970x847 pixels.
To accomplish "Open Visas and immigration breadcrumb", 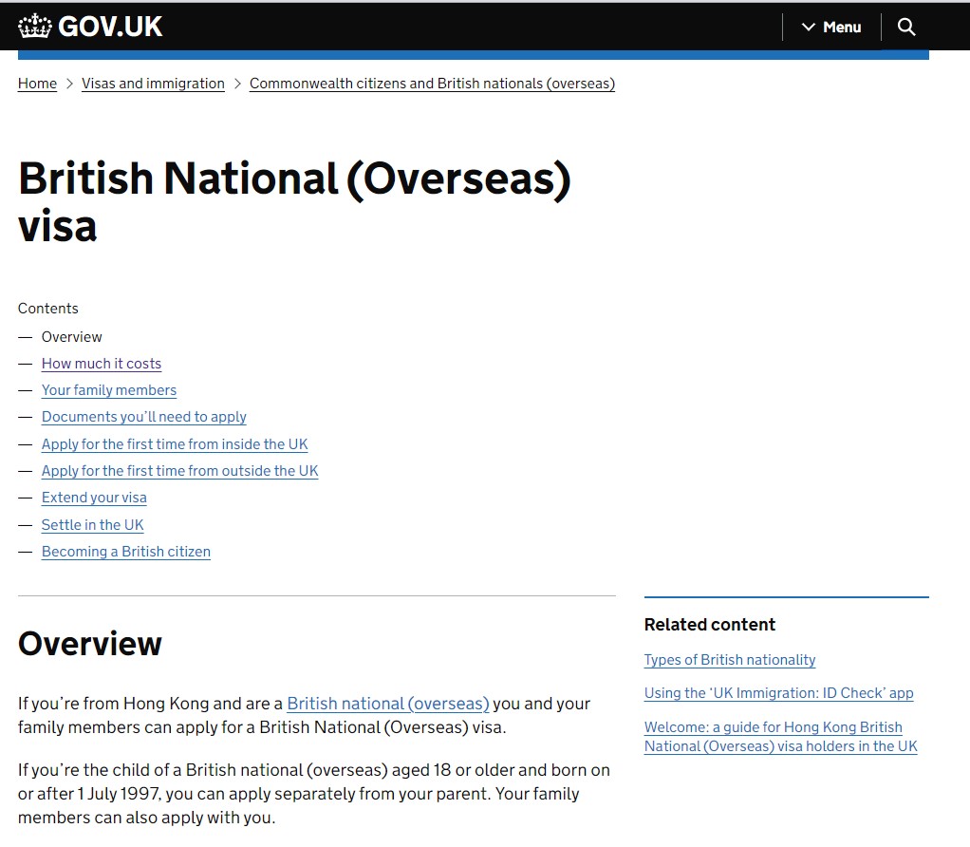I will pos(153,84).
